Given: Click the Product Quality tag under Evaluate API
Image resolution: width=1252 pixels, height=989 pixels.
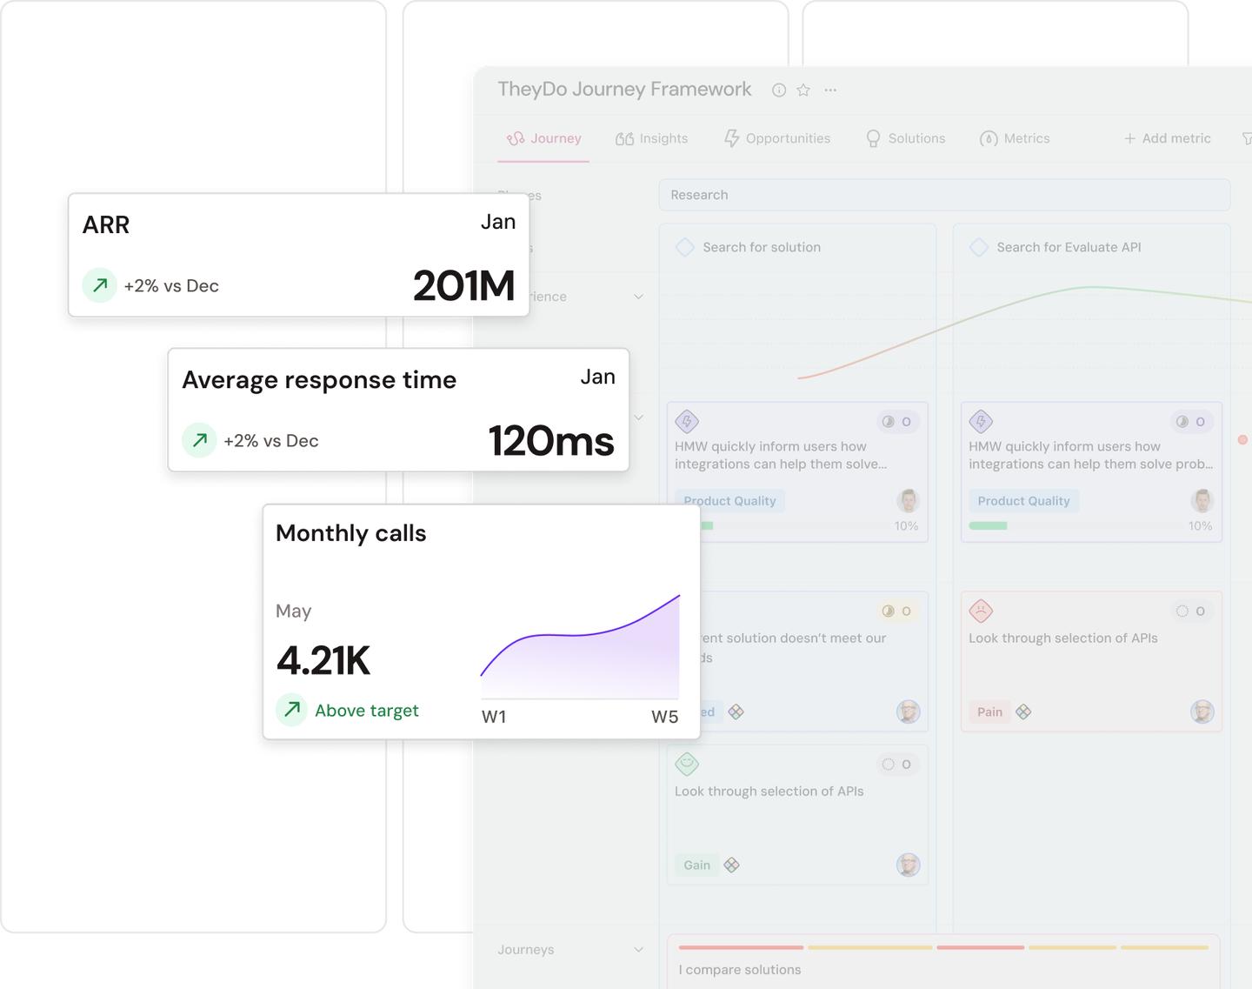Looking at the screenshot, I should [x=1023, y=501].
